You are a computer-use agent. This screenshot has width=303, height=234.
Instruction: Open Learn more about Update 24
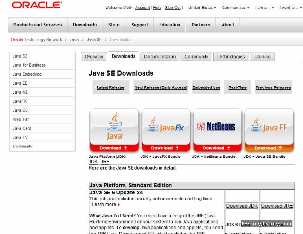click(x=104, y=205)
